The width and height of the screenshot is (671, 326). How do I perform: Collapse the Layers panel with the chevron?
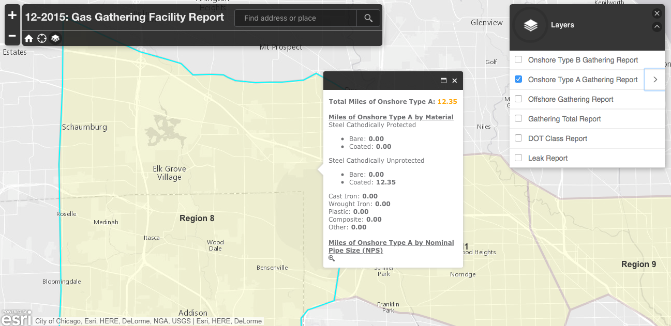(657, 27)
